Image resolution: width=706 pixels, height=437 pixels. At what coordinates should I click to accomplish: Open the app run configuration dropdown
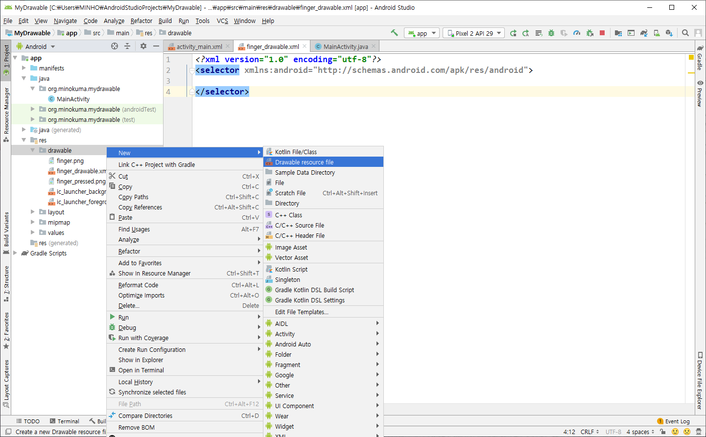tap(422, 33)
